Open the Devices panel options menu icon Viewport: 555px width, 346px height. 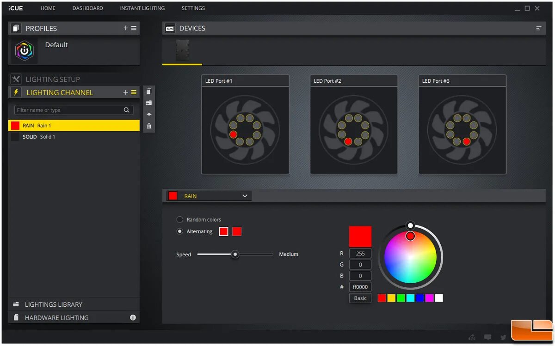pyautogui.click(x=538, y=28)
